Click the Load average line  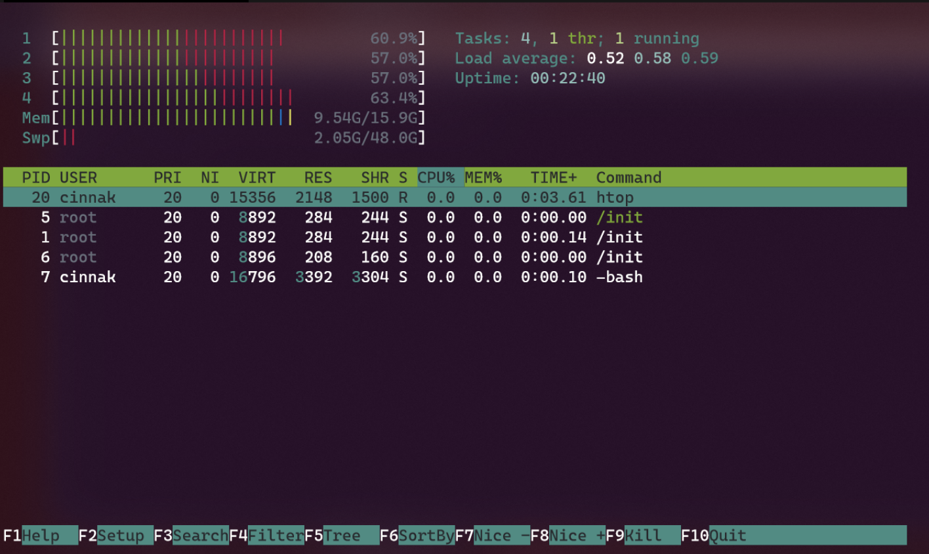[587, 58]
